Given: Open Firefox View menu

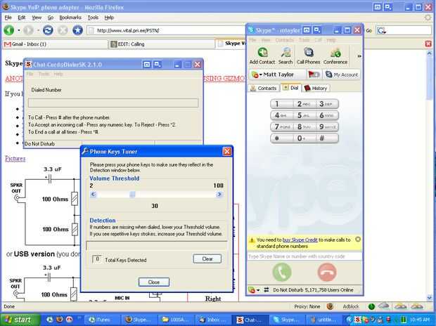Looking at the screenshot, I should 37,18.
